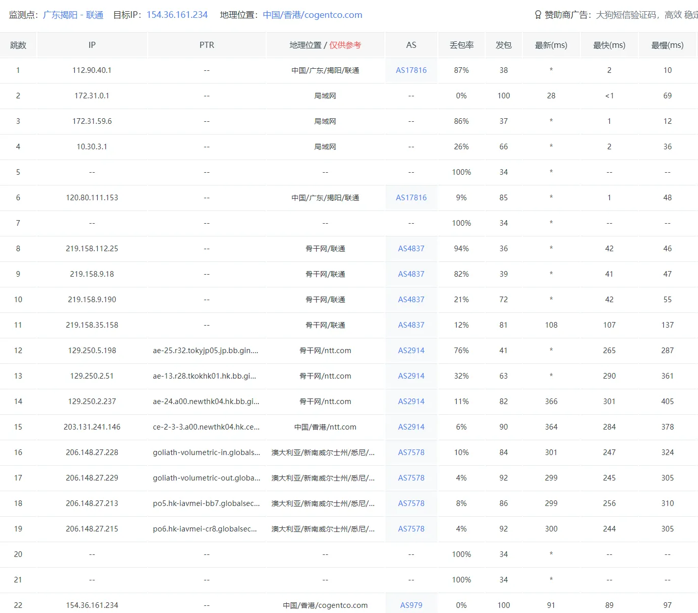Select IP cell 206.148.27.213
The width and height of the screenshot is (698, 613).
click(92, 503)
